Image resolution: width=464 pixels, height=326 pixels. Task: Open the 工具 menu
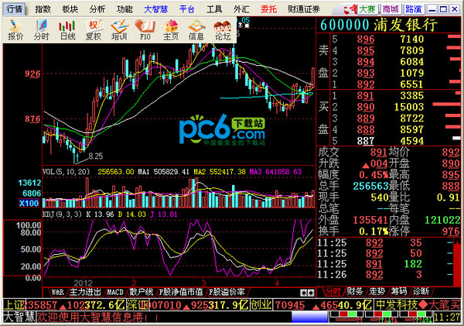[x=214, y=9]
